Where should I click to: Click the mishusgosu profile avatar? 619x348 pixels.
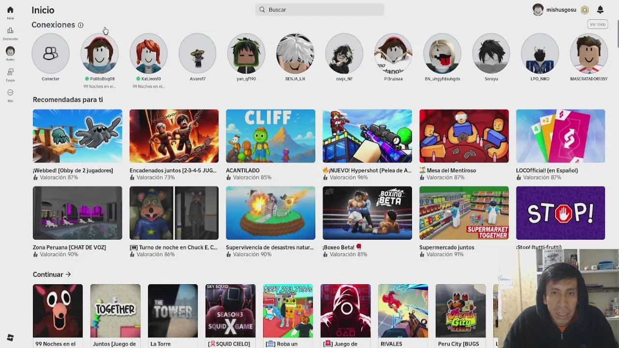pyautogui.click(x=538, y=10)
